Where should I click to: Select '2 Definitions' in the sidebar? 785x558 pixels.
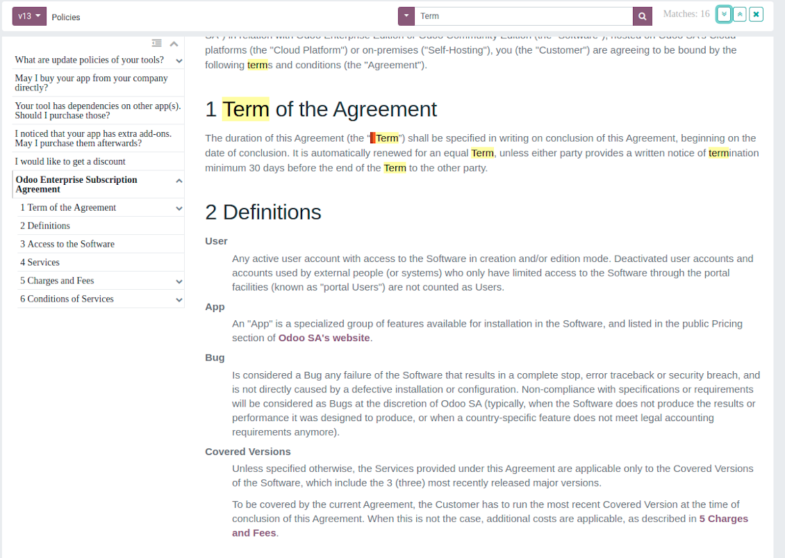coord(45,226)
